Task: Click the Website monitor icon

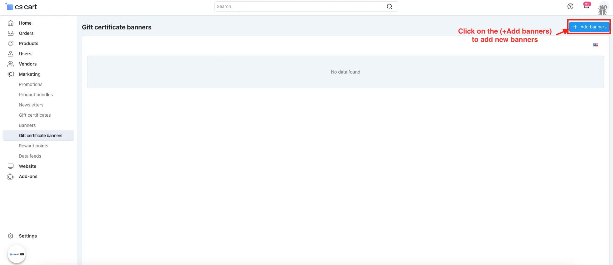Action: coord(11,166)
